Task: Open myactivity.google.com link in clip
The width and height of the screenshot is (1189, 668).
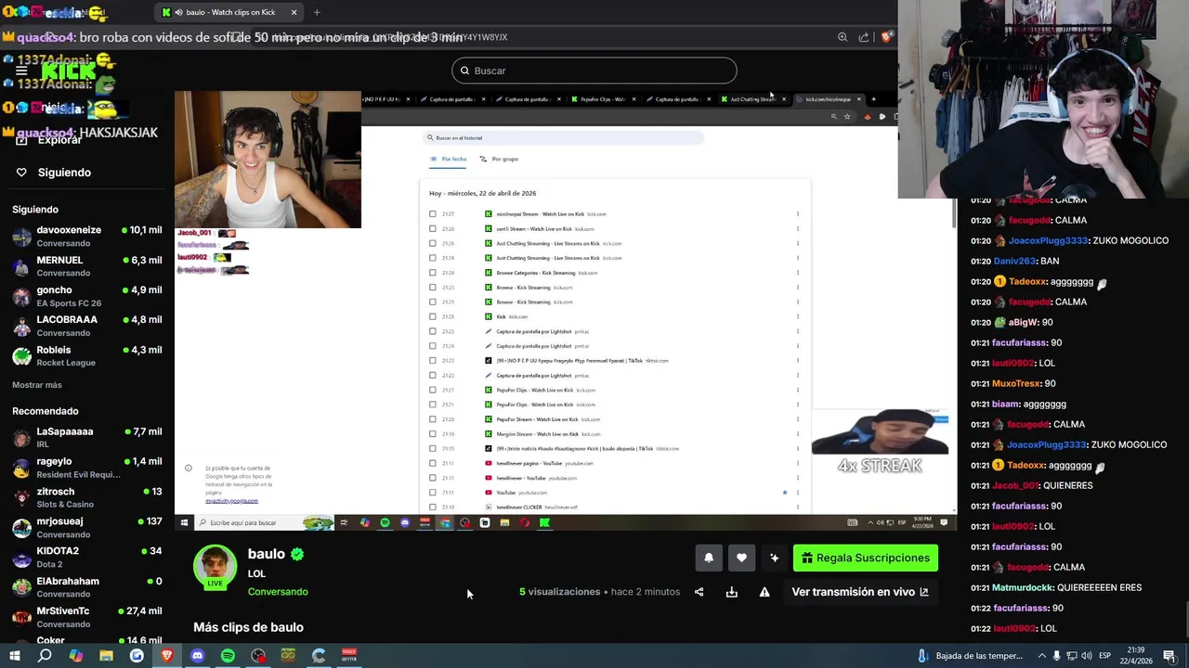Action: click(x=232, y=501)
